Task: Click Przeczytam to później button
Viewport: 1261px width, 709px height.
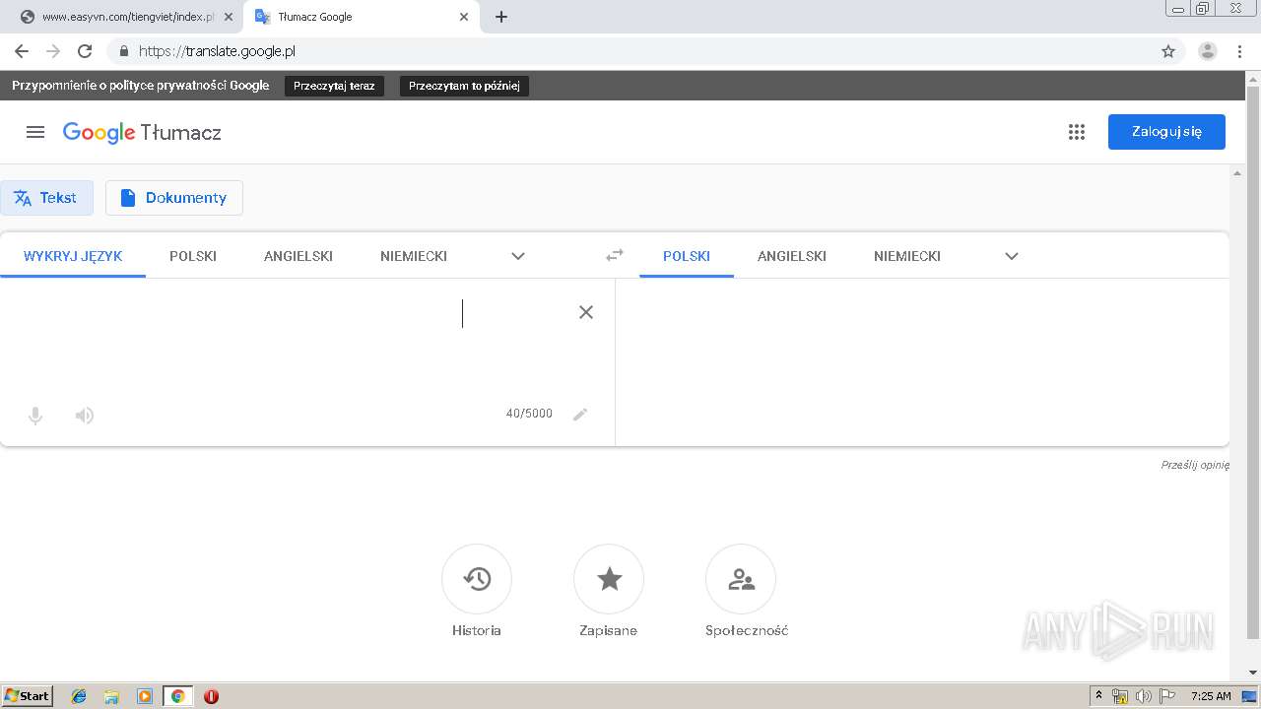Action: coord(464,86)
